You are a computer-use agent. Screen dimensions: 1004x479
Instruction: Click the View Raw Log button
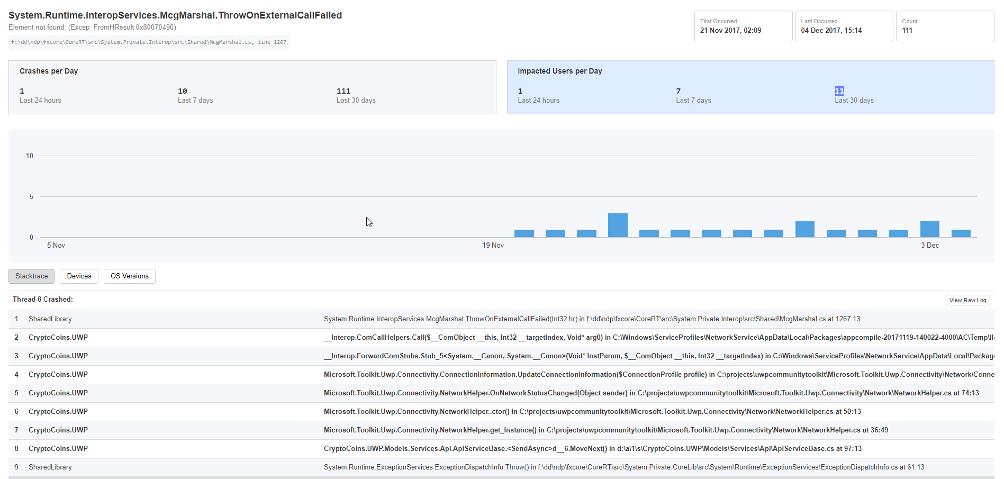(x=967, y=300)
